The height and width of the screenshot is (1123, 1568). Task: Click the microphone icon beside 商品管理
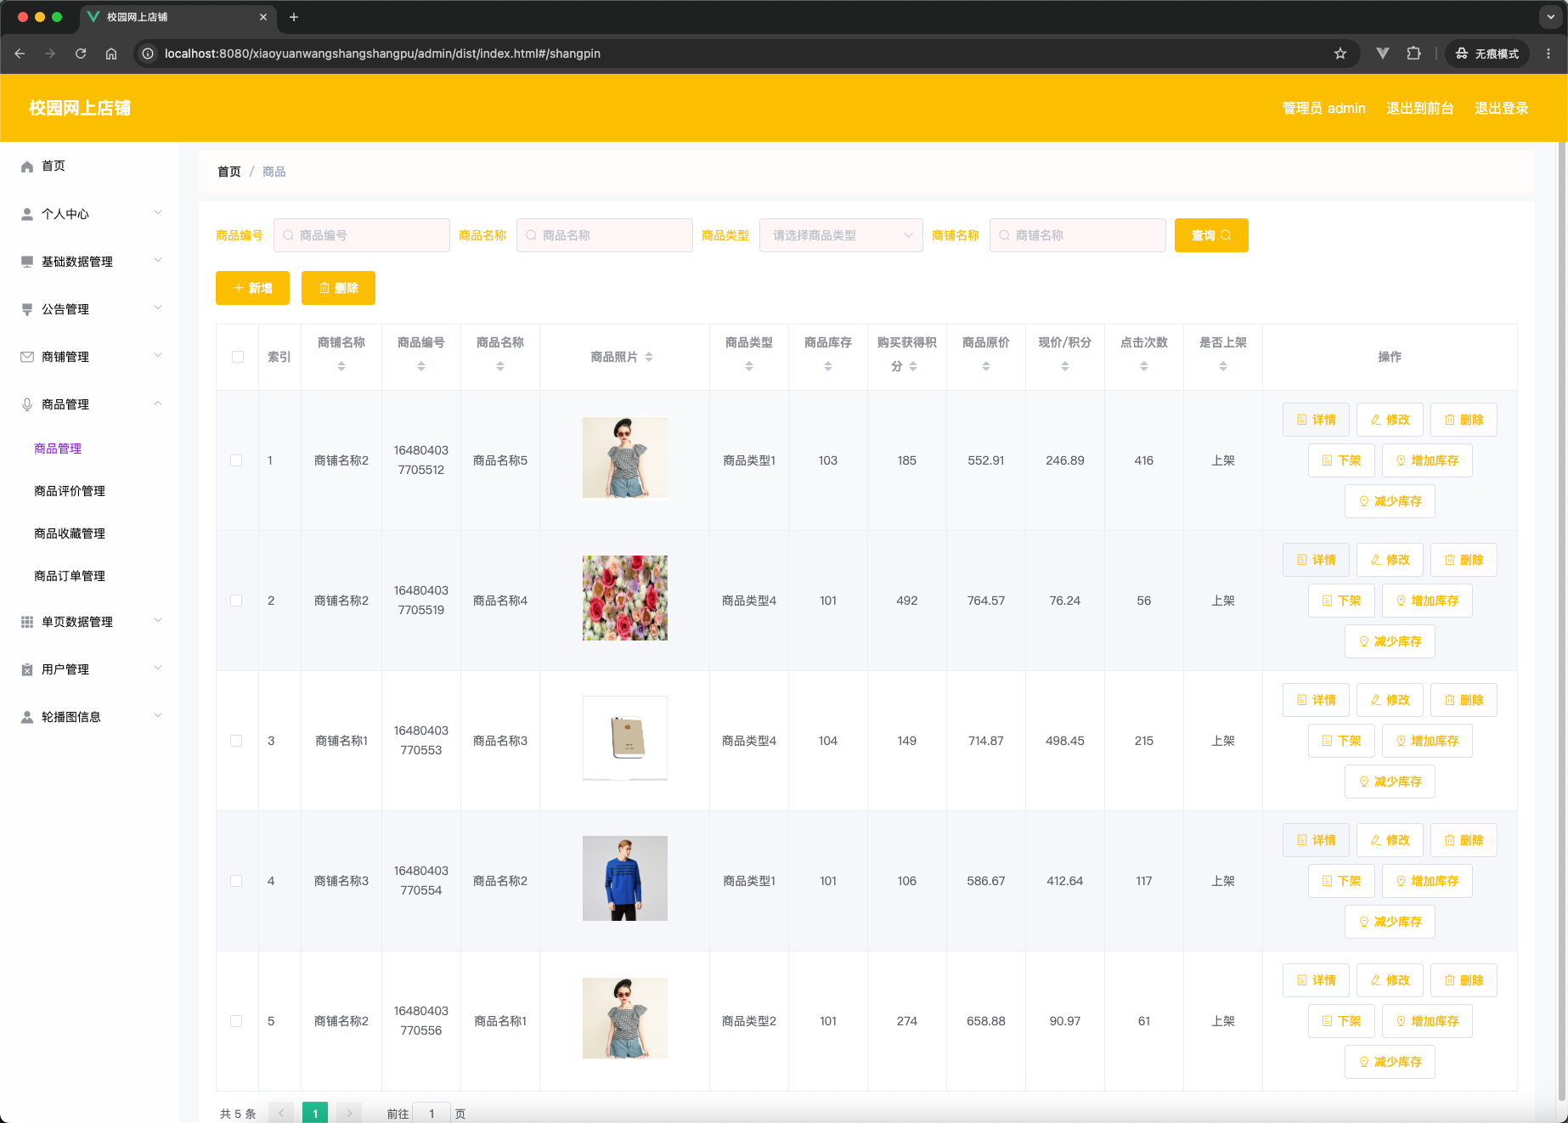click(x=27, y=404)
